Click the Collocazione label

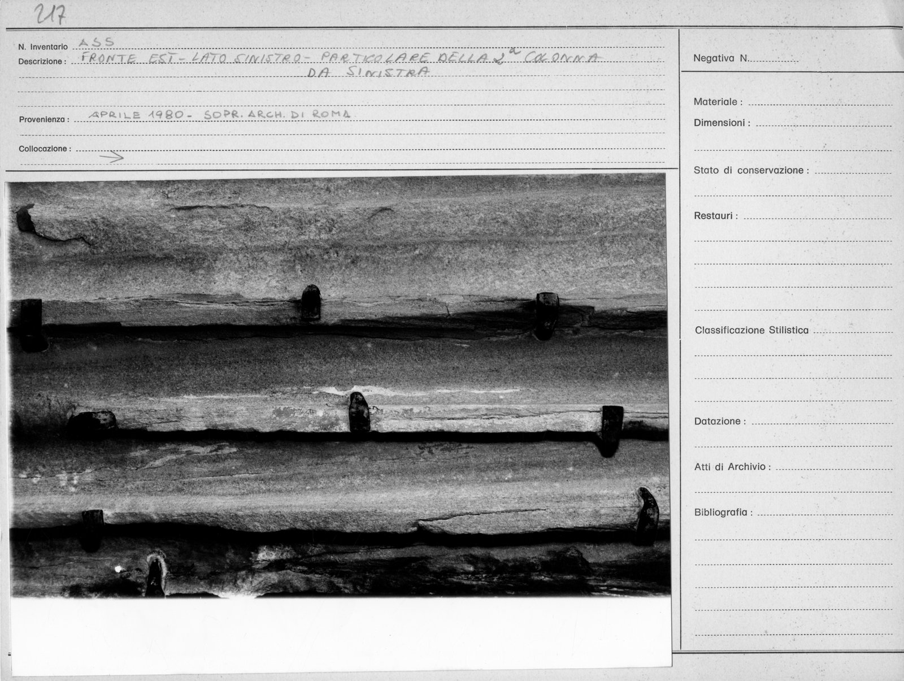click(x=45, y=149)
